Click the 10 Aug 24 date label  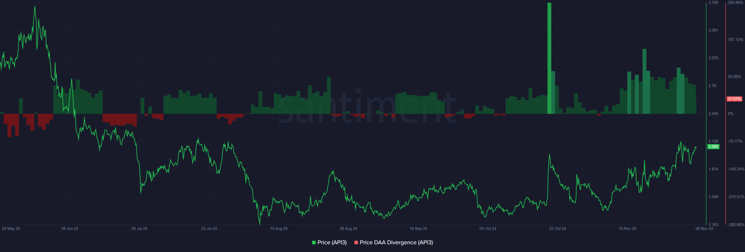tap(279, 228)
